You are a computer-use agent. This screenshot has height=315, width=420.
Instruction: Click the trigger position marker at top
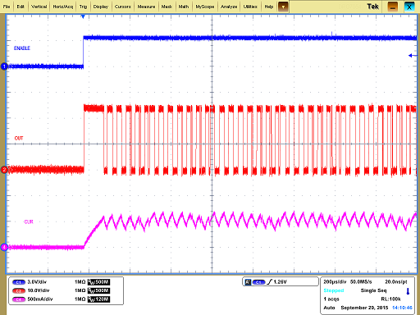[x=83, y=17]
